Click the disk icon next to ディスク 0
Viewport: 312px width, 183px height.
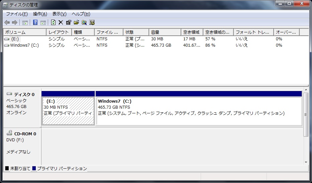pyautogui.click(x=9, y=94)
